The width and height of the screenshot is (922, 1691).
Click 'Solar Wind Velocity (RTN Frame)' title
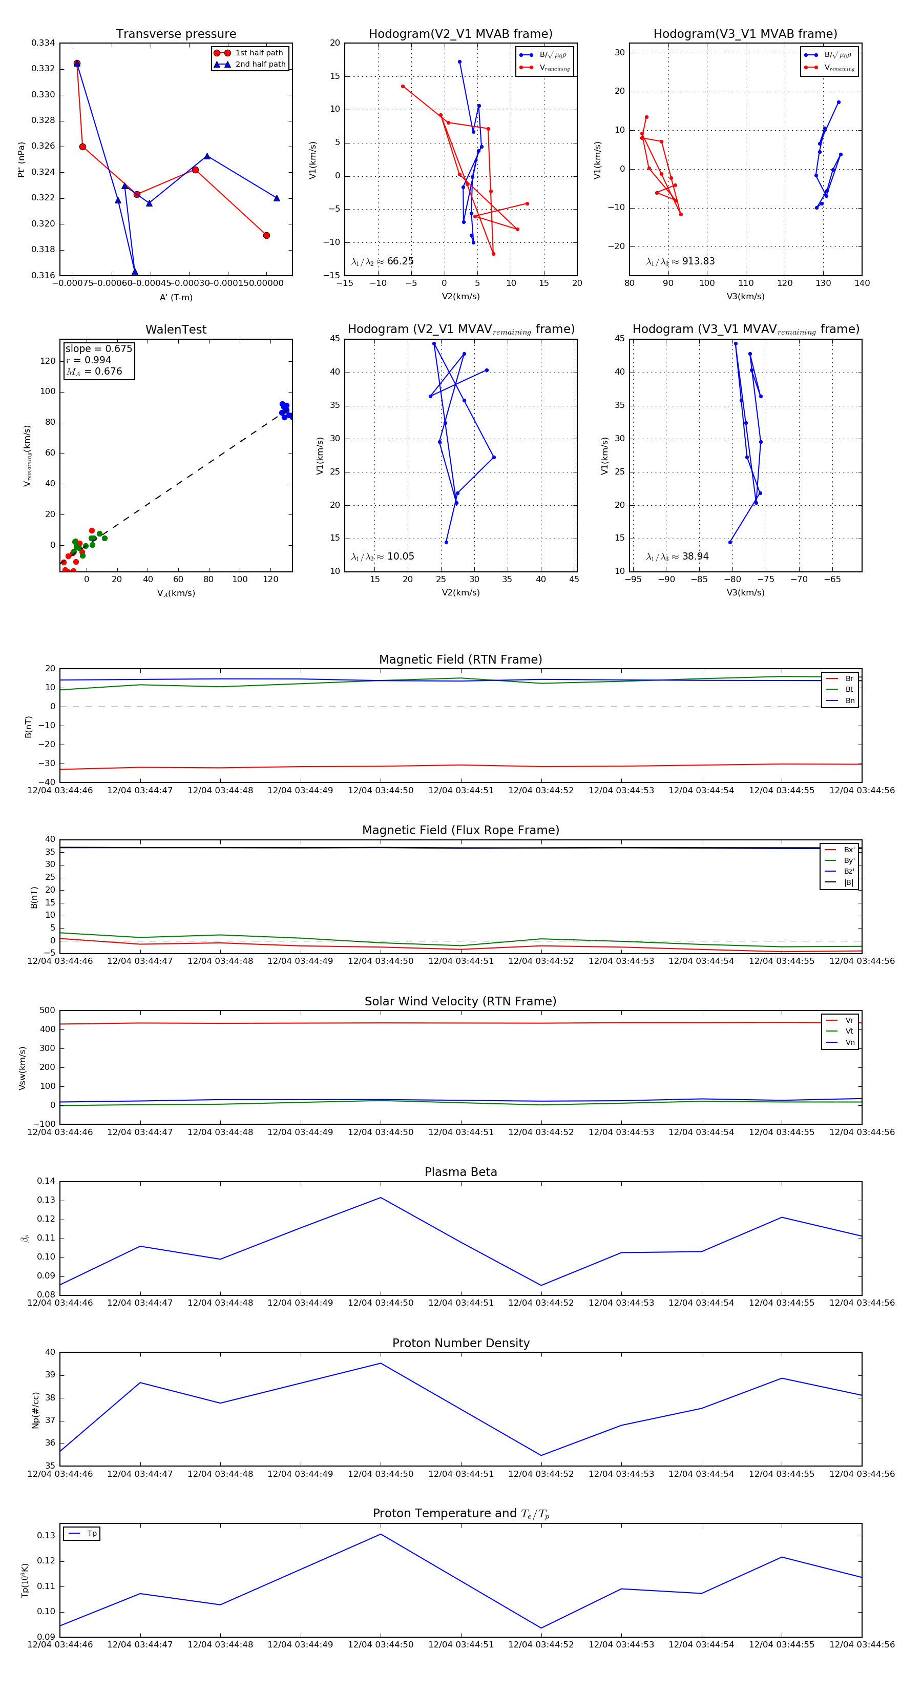[x=460, y=1001]
